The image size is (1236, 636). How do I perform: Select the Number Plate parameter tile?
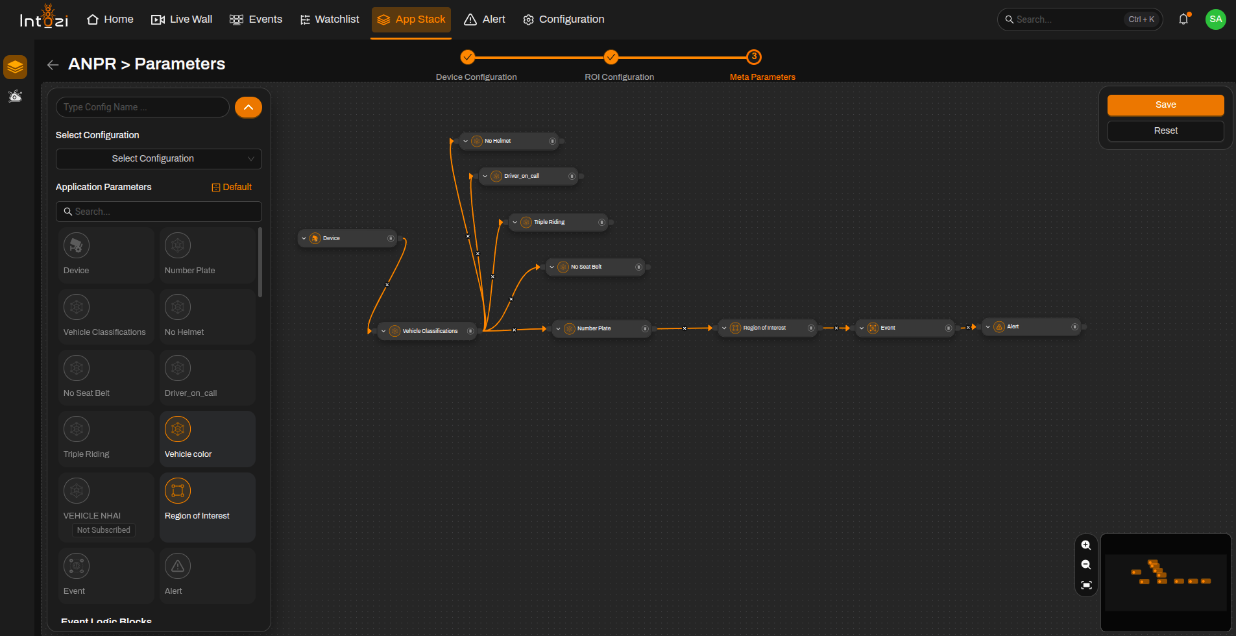208,255
